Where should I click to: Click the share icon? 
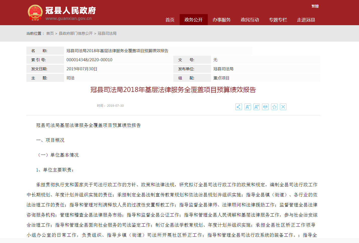pyautogui.click(x=239, y=107)
